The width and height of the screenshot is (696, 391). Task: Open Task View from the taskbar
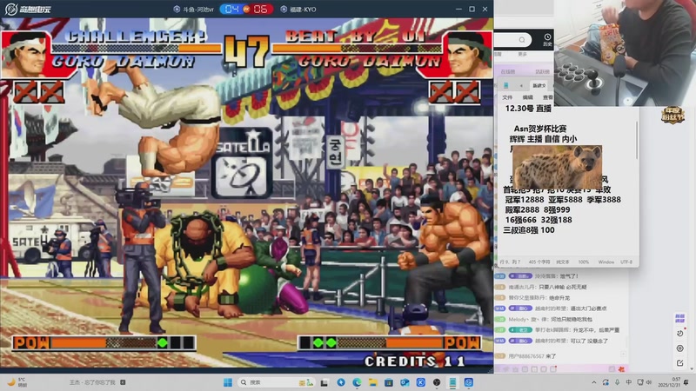[x=325, y=382]
